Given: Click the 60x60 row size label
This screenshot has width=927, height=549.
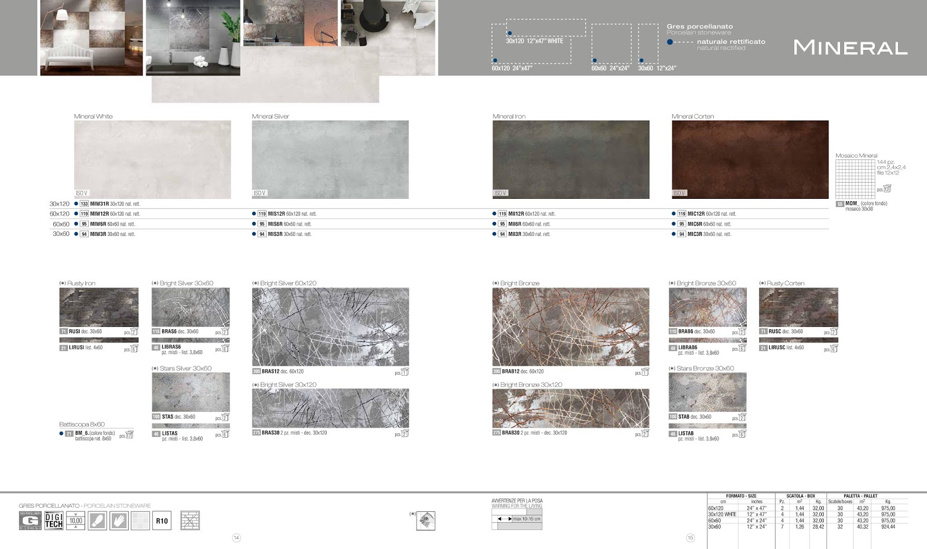Looking at the screenshot, I should pos(61,224).
